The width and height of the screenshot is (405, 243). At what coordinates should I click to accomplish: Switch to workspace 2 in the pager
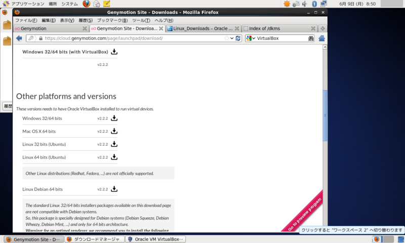point(388,239)
